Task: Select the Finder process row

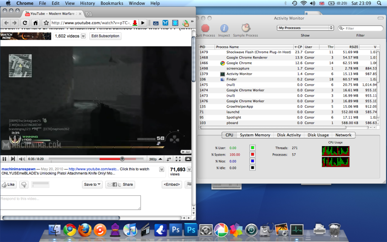Action: tap(288, 79)
